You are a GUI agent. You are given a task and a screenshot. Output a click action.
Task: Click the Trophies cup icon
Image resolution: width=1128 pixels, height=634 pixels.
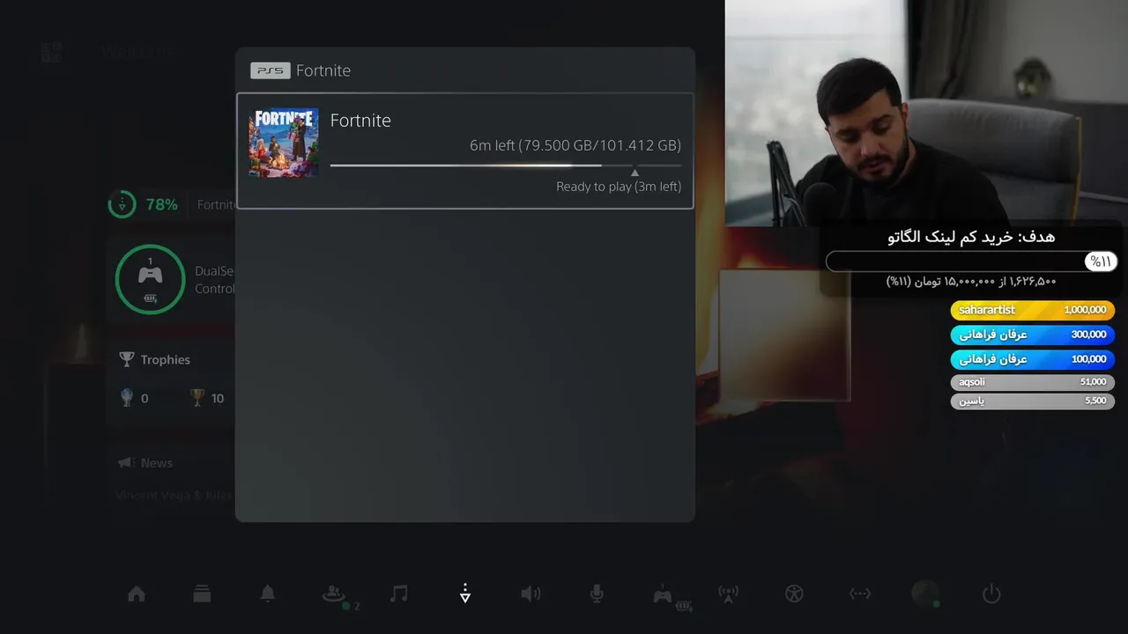(x=127, y=359)
